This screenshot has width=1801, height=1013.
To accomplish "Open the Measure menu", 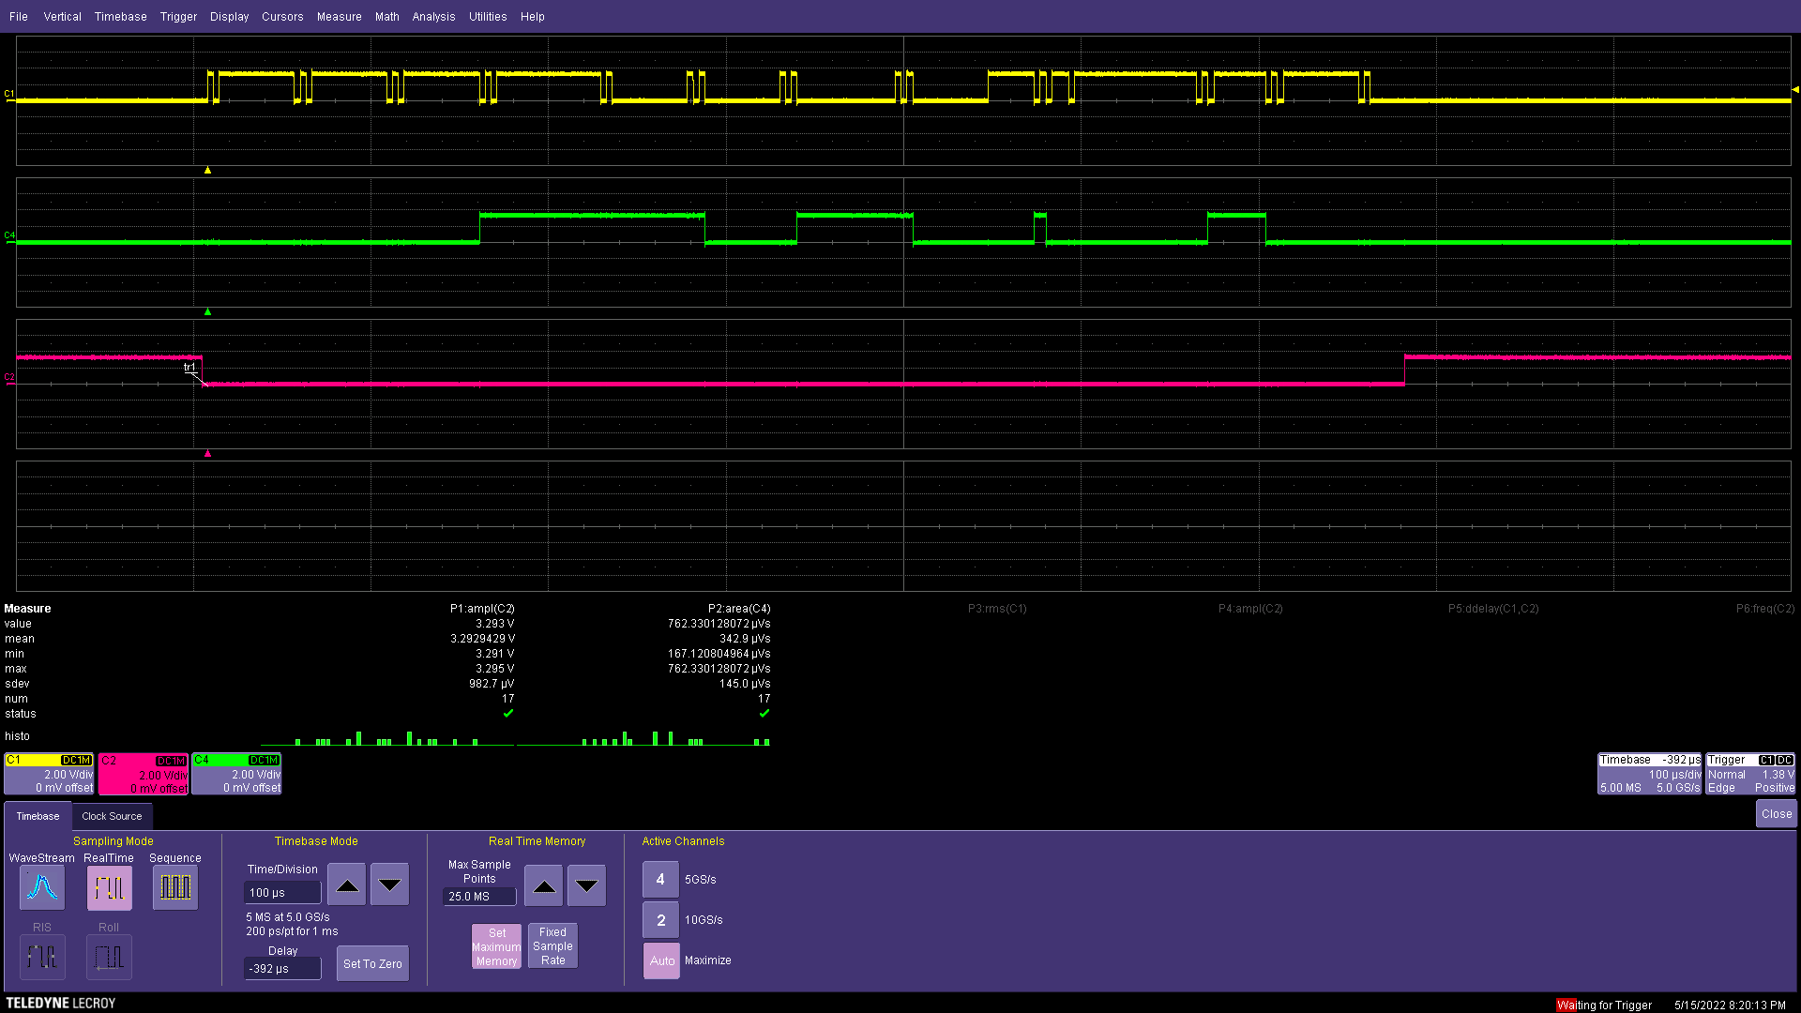I will [340, 17].
